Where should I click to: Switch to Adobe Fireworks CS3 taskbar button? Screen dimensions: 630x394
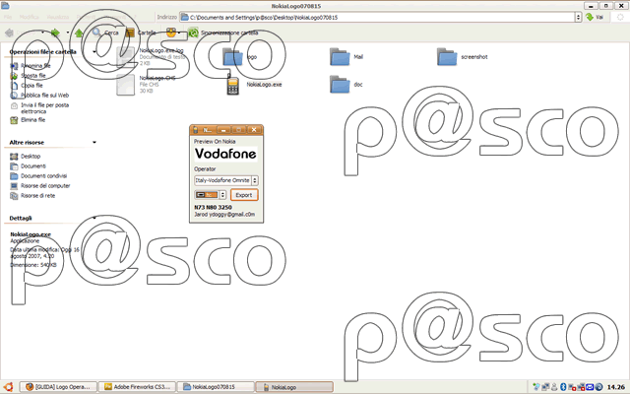[x=137, y=387]
